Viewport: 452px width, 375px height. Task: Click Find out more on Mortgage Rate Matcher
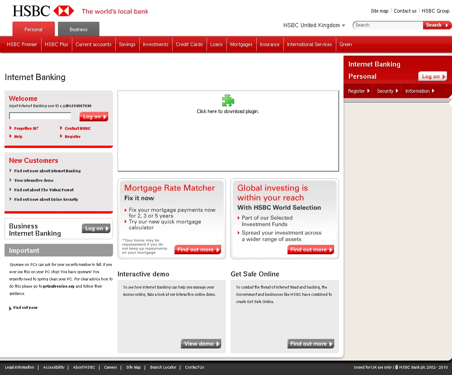198,250
